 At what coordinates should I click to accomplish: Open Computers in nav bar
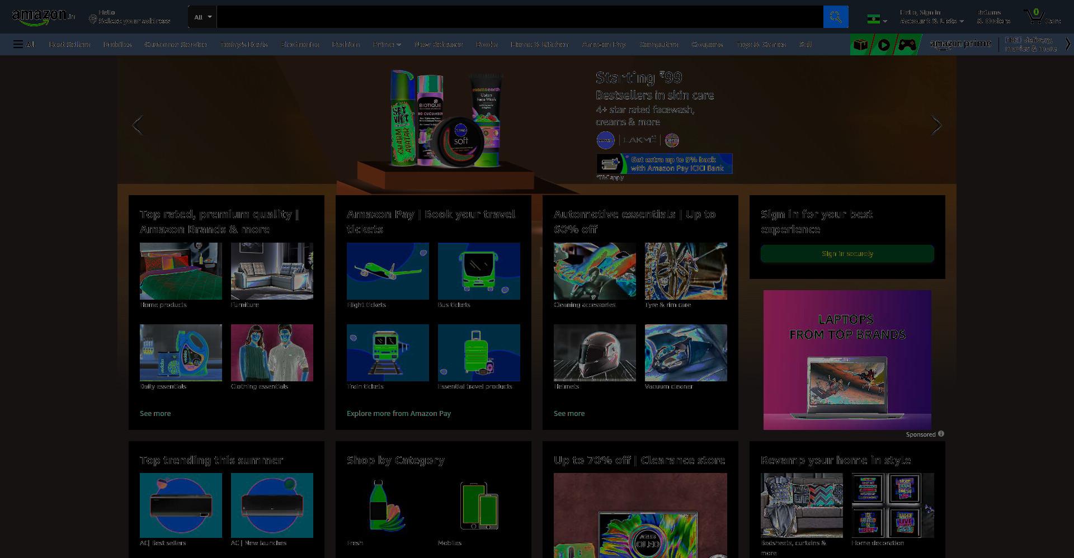tap(659, 44)
